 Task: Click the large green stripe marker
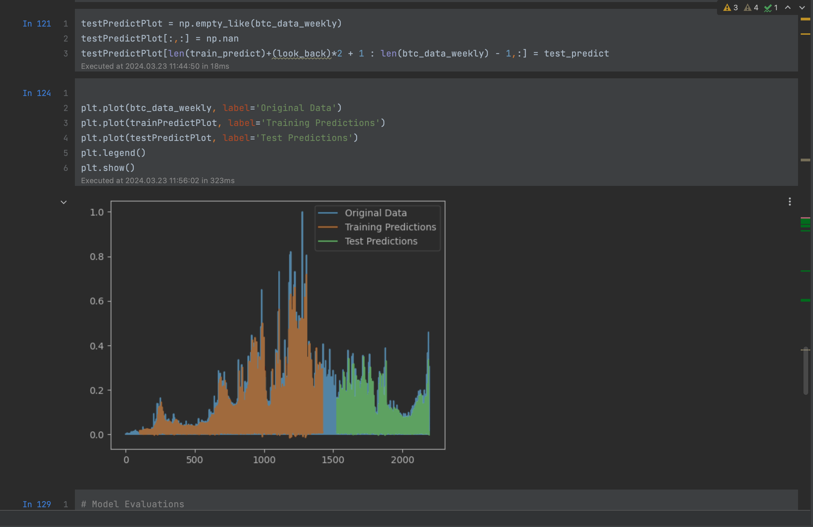805,222
